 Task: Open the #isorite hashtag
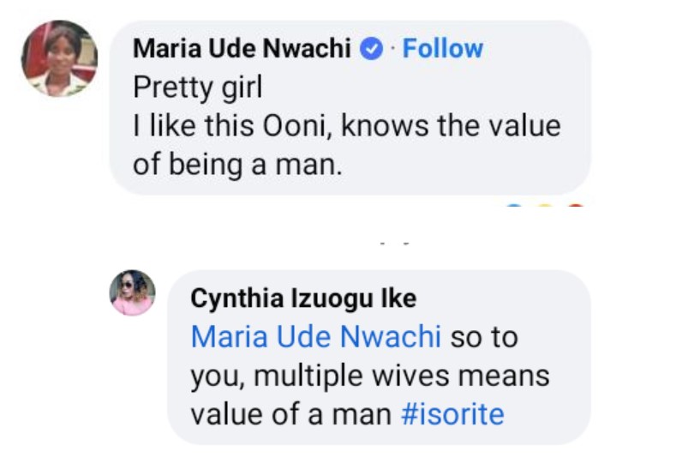point(453,414)
